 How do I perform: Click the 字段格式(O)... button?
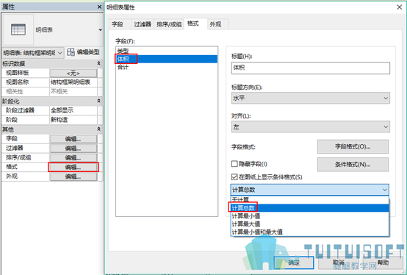pos(353,147)
